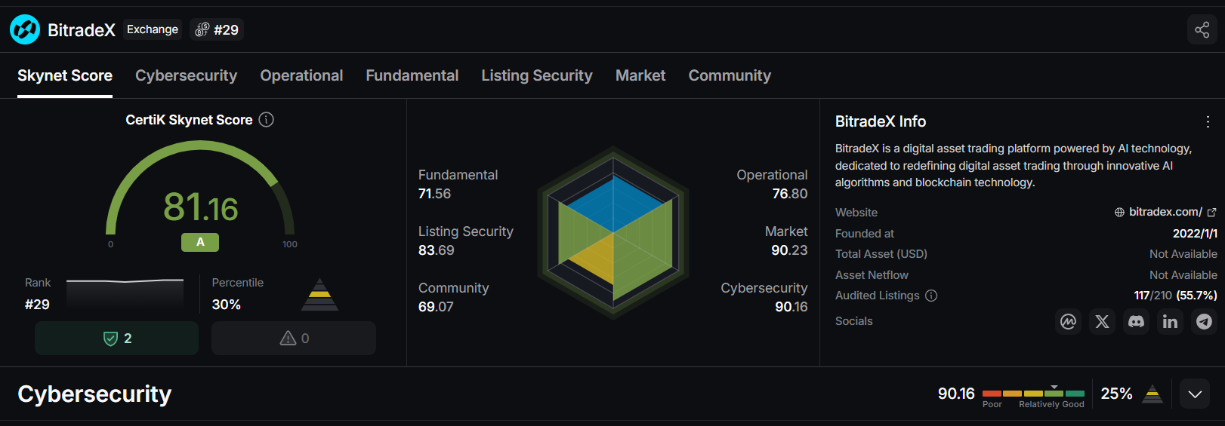Select the Community tab
The width and height of the screenshot is (1225, 426).
729,75
